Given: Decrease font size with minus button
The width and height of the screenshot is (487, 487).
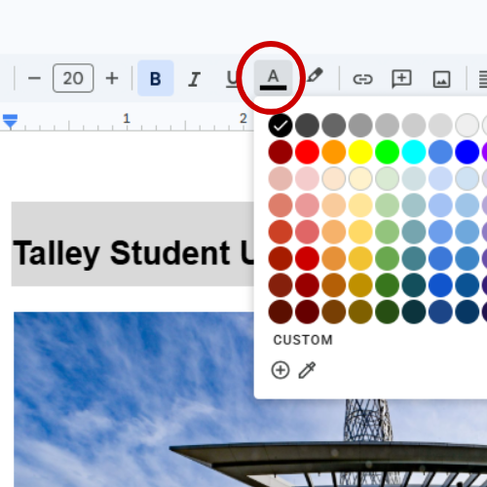Looking at the screenshot, I should click(34, 78).
